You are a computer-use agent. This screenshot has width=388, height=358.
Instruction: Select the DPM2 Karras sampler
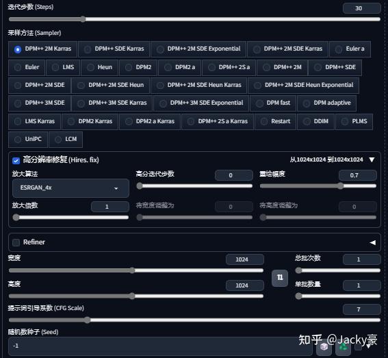(x=90, y=122)
